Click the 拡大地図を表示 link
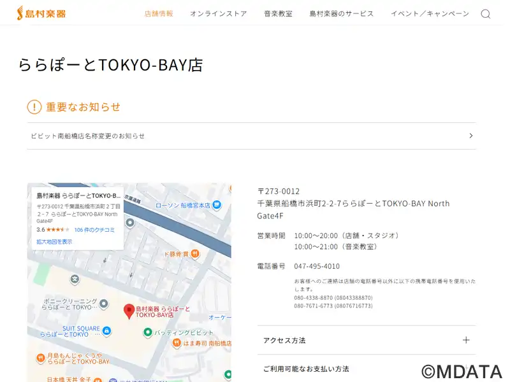Image resolution: width=510 pixels, height=382 pixels. click(54, 242)
